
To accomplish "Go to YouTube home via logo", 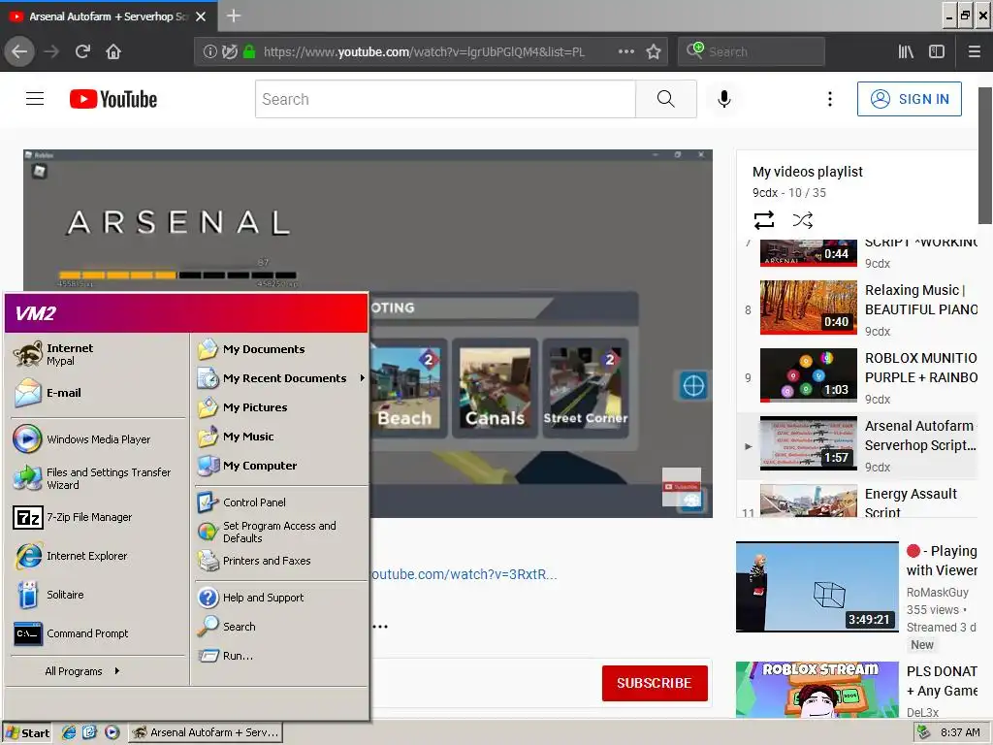I will (113, 99).
